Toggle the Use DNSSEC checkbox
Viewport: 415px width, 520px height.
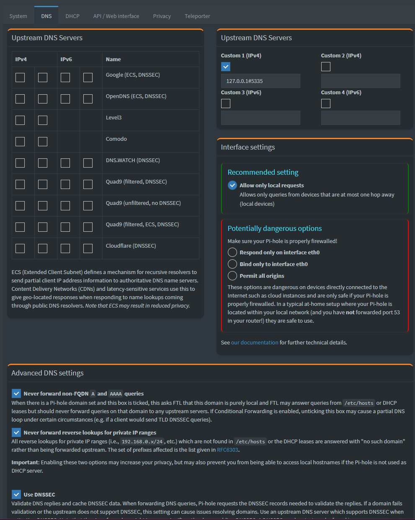16,494
